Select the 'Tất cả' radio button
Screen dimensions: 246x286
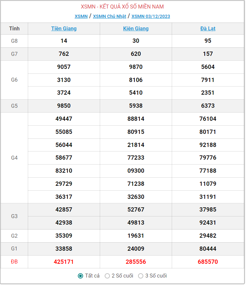(x=80, y=276)
